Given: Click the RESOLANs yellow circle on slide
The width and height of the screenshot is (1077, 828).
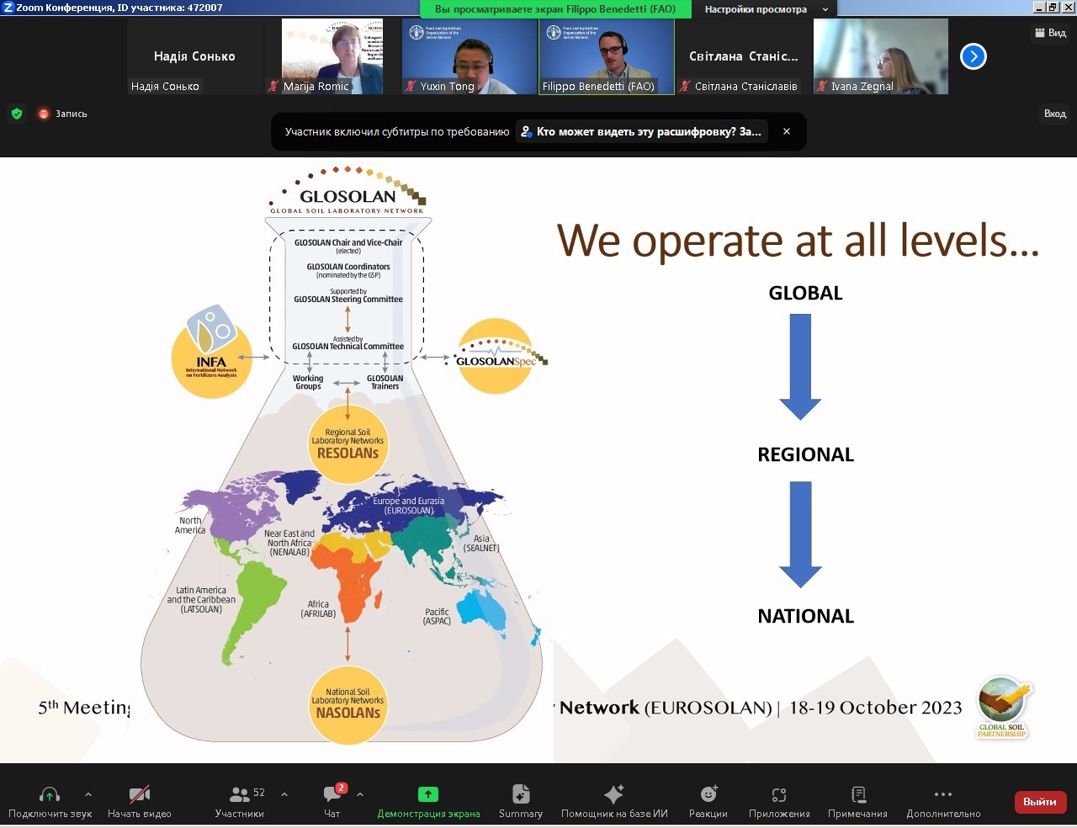Looking at the screenshot, I should (x=348, y=444).
